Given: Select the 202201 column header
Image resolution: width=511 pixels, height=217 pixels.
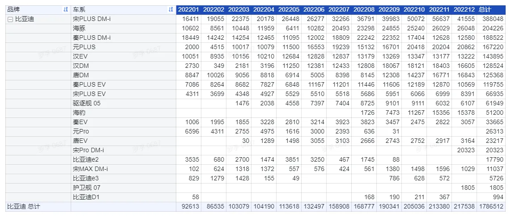Looking at the screenshot, I should coord(189,10).
